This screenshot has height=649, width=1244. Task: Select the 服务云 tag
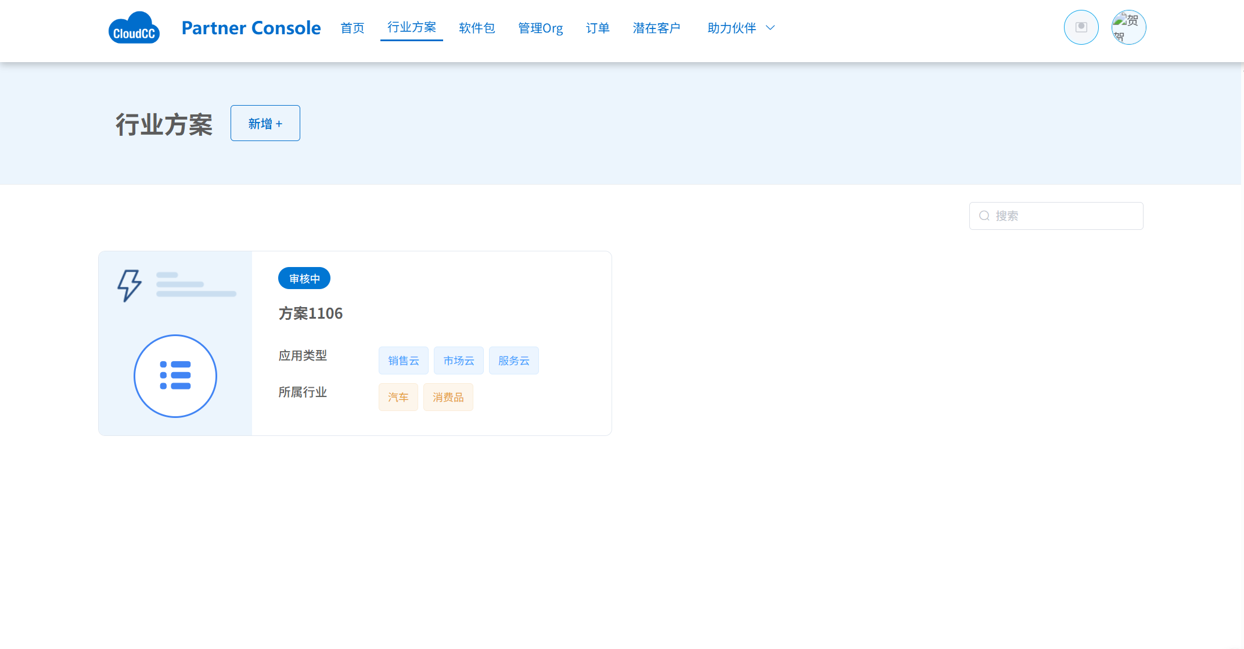tap(513, 360)
